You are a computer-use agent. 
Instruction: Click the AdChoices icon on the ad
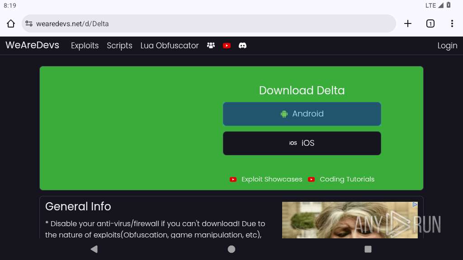click(x=415, y=204)
